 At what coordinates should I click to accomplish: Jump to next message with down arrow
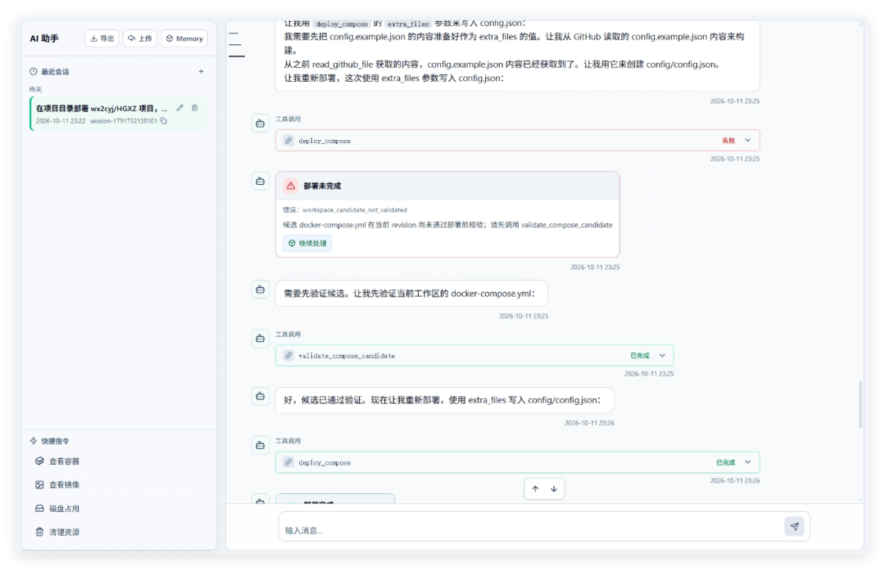(554, 488)
